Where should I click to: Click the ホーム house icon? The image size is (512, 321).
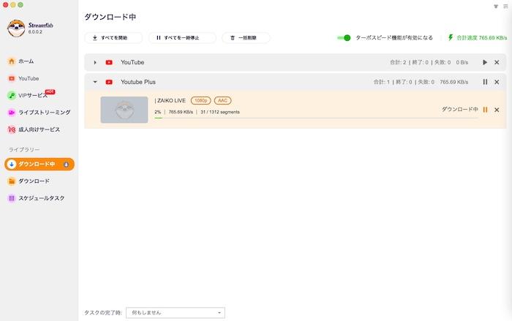[12, 61]
